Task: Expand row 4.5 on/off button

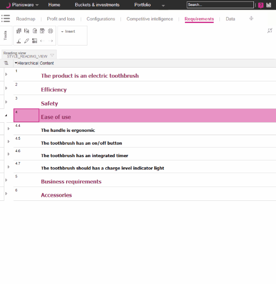Action: 9,142
